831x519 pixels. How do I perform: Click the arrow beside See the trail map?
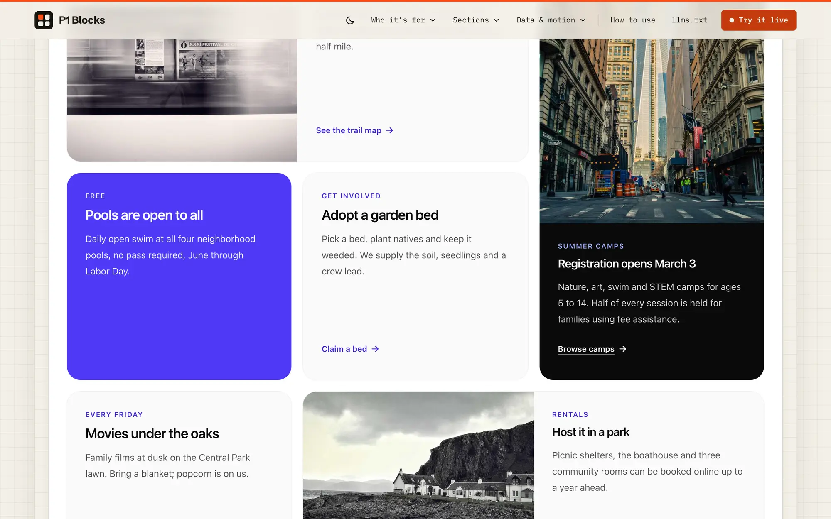point(390,130)
